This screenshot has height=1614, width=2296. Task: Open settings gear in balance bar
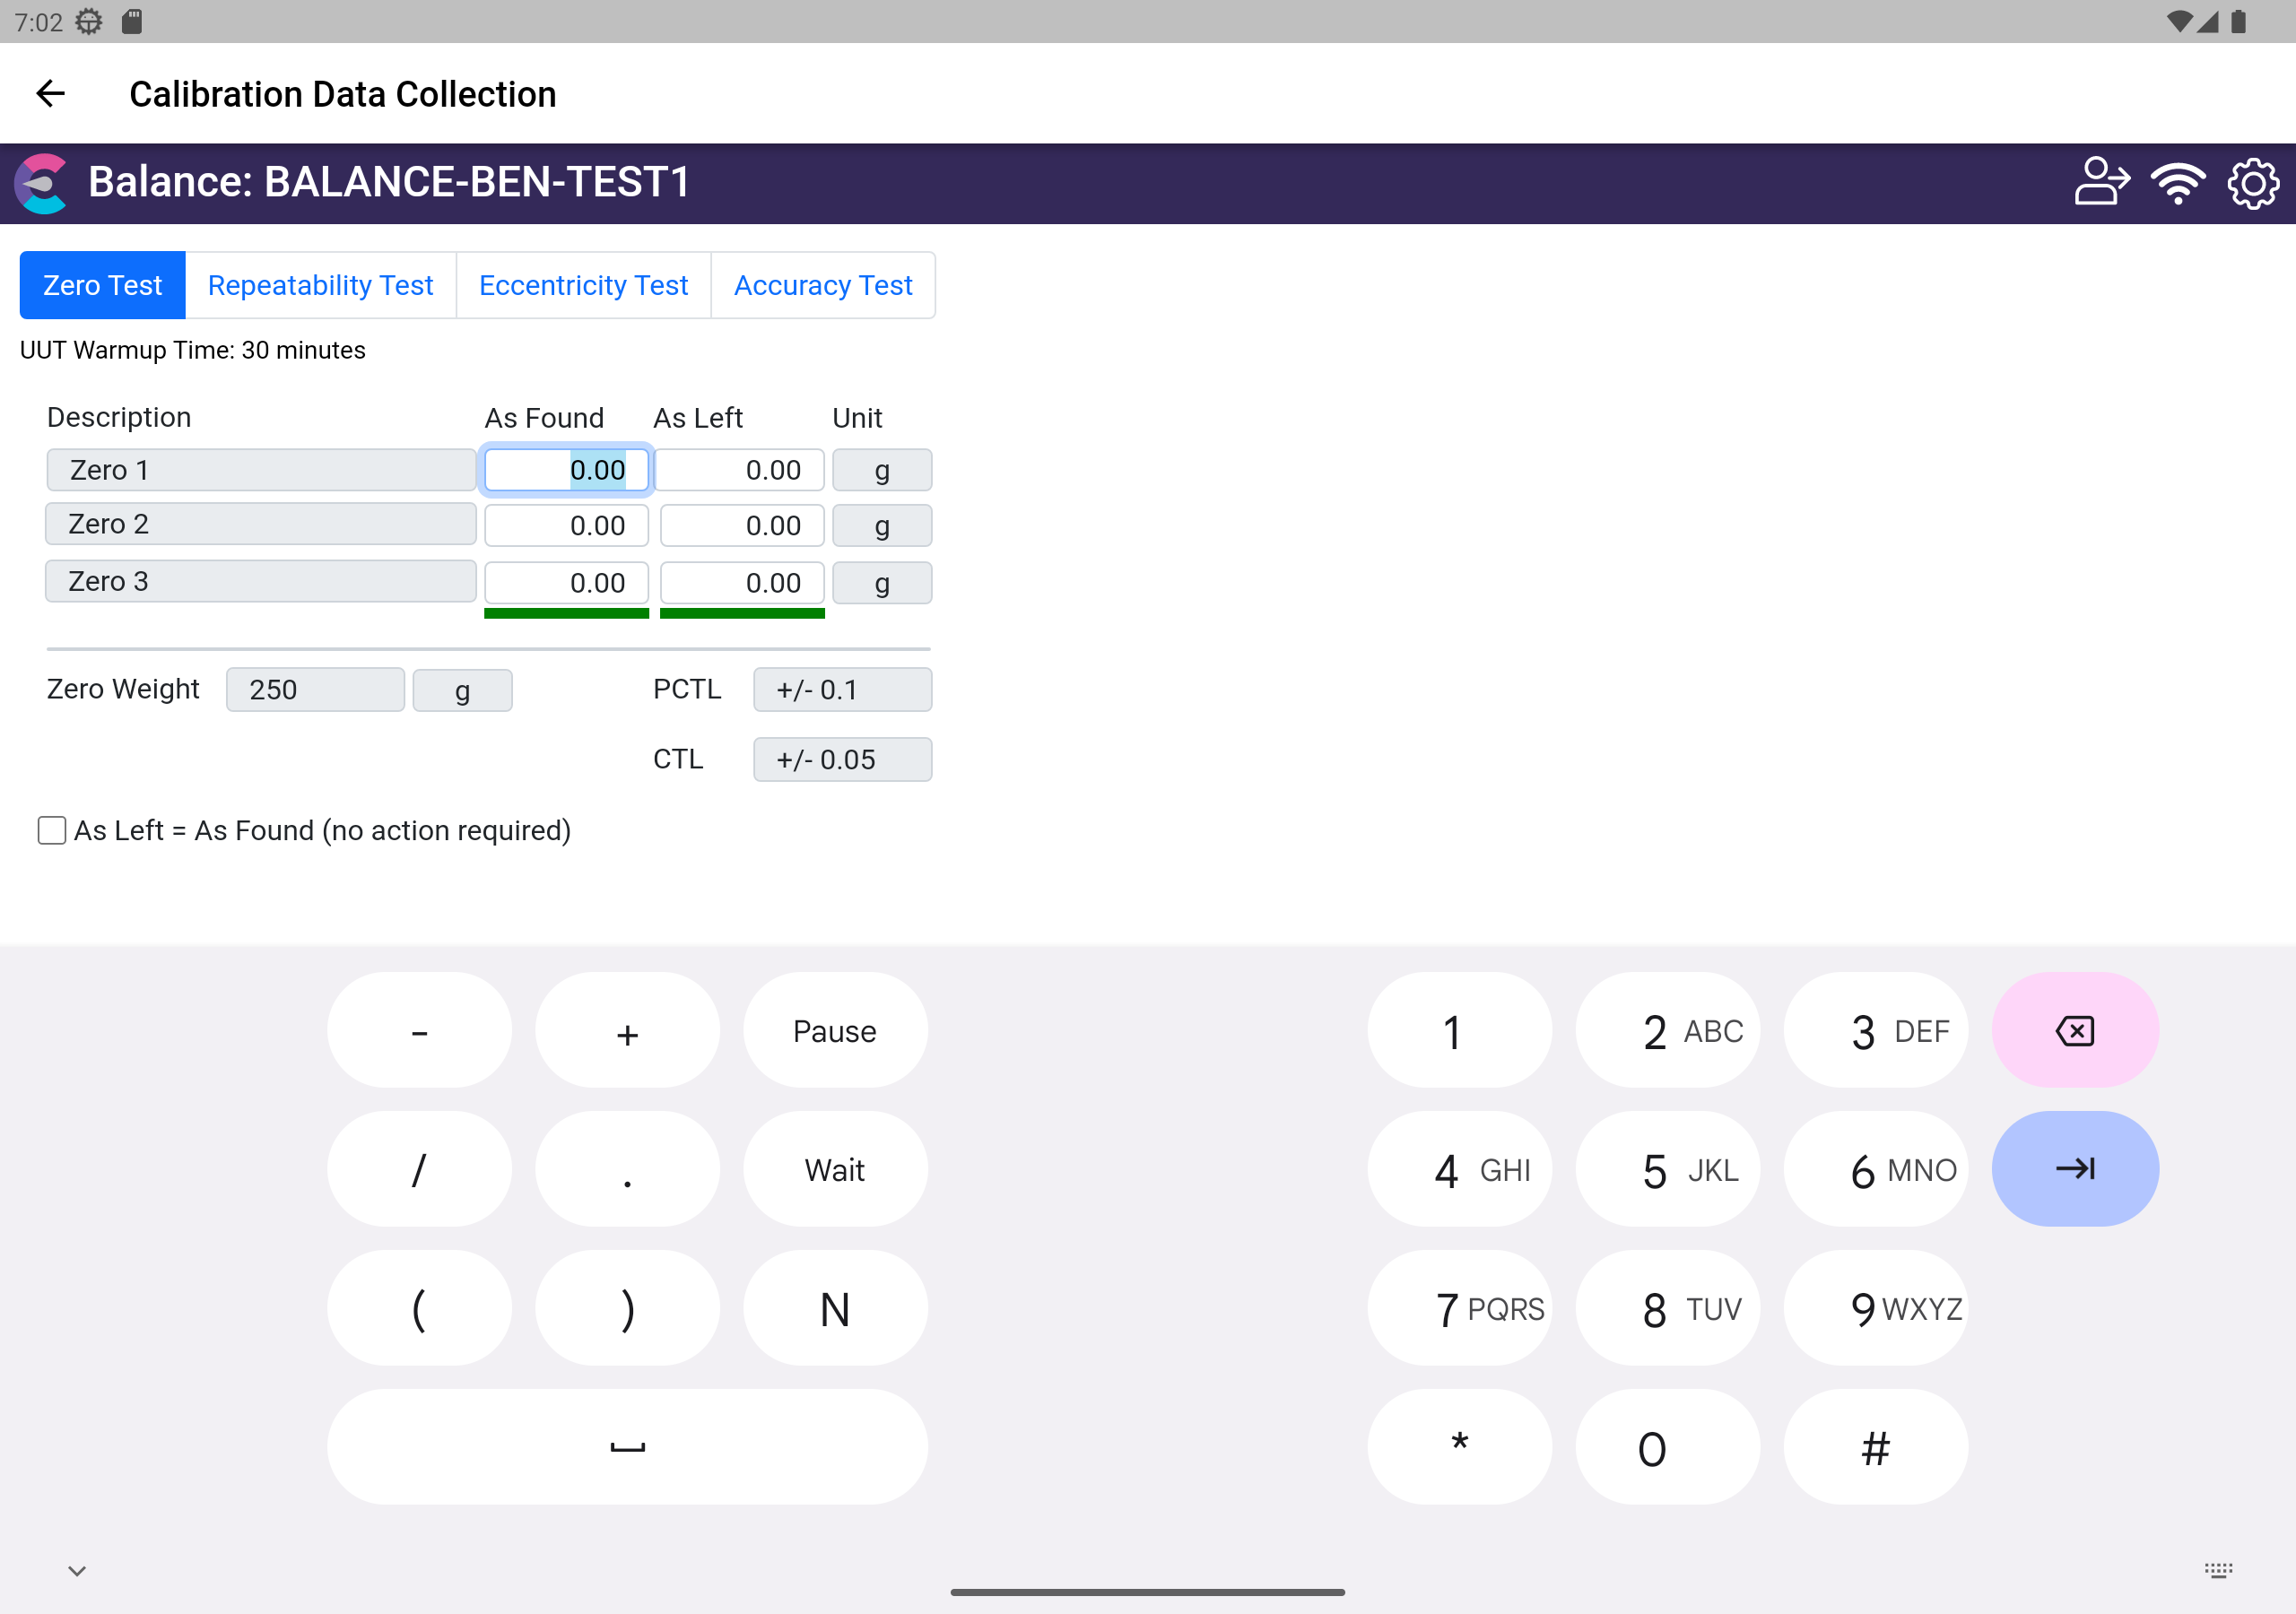tap(2252, 182)
